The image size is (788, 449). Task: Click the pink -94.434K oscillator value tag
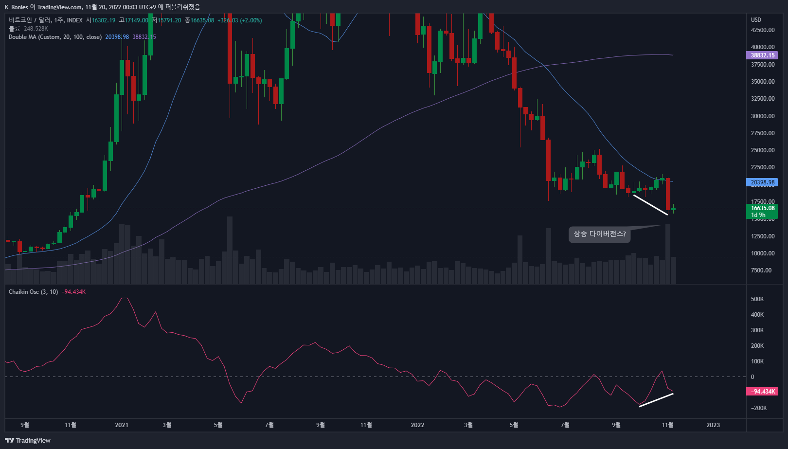click(x=762, y=392)
